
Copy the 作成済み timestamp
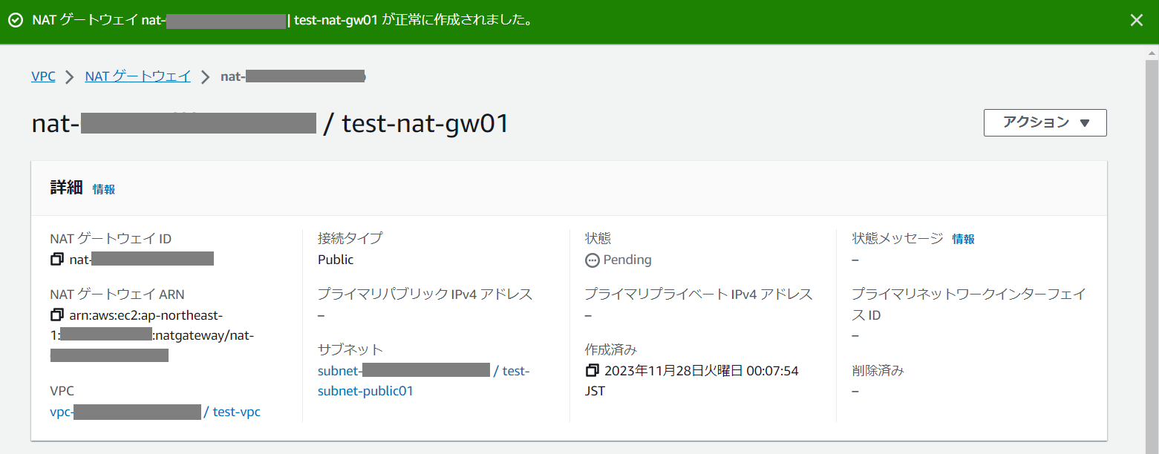tap(592, 370)
